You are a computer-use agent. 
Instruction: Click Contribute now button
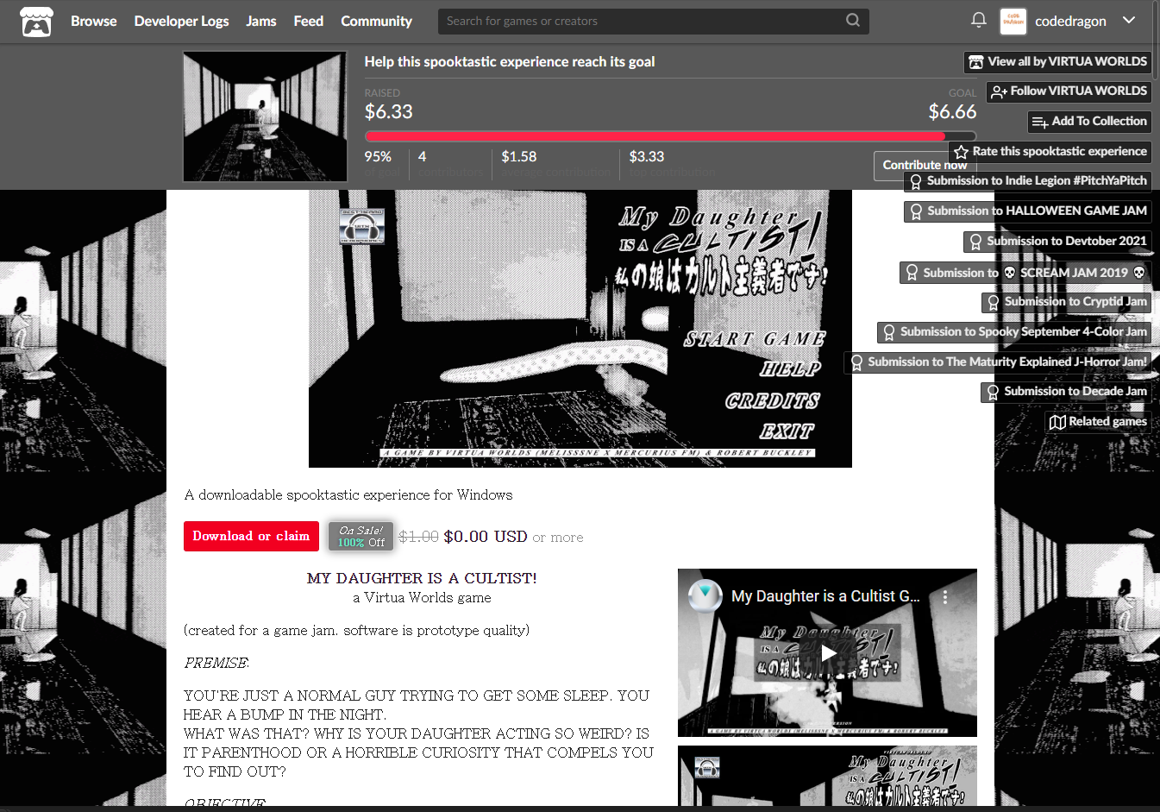(x=925, y=166)
